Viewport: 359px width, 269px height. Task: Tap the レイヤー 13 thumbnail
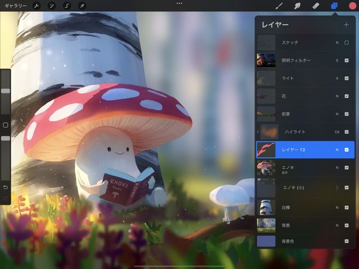(266, 150)
